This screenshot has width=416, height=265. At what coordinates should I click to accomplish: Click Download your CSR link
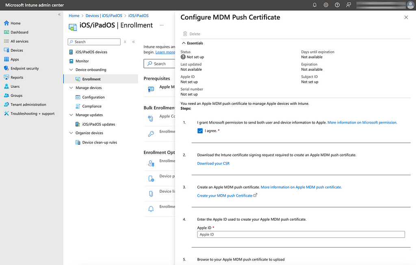pos(213,163)
